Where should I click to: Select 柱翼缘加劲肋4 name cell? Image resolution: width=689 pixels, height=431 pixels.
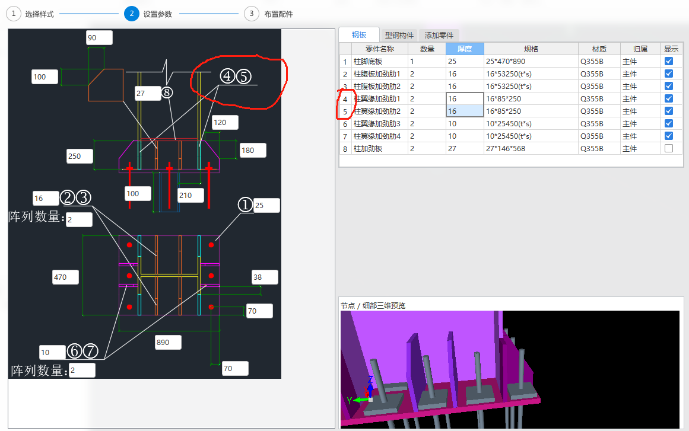pyautogui.click(x=380, y=136)
